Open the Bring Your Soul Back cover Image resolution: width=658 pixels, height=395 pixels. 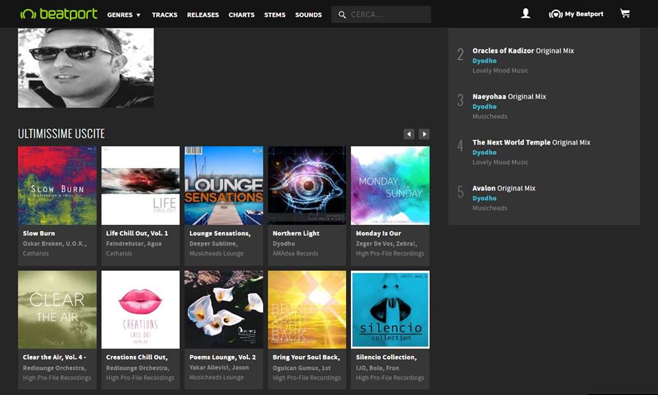point(307,309)
